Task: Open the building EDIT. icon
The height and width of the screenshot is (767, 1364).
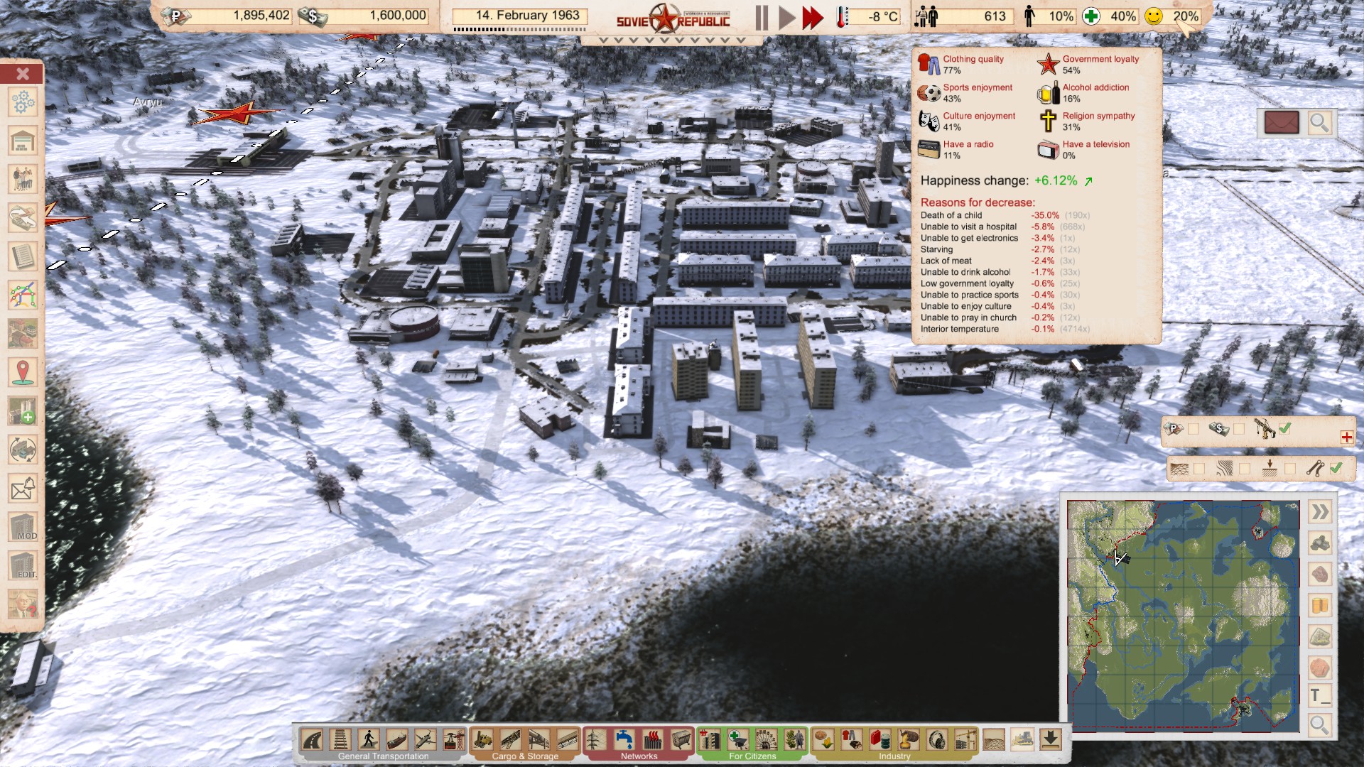Action: tap(23, 566)
